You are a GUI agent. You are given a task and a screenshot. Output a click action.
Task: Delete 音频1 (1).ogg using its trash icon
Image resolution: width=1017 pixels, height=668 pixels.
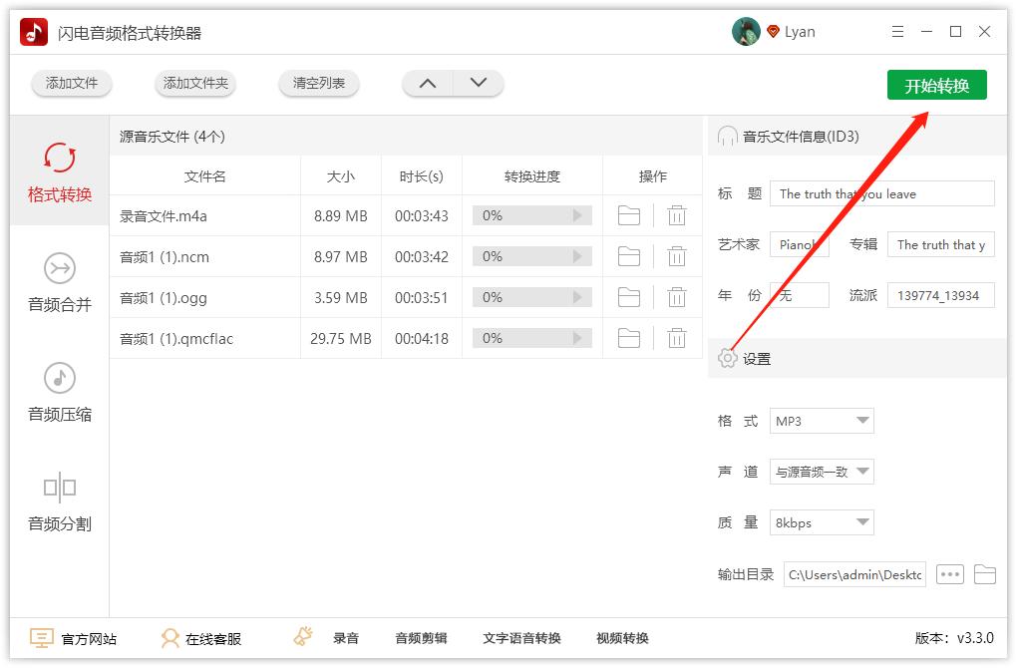(x=676, y=298)
